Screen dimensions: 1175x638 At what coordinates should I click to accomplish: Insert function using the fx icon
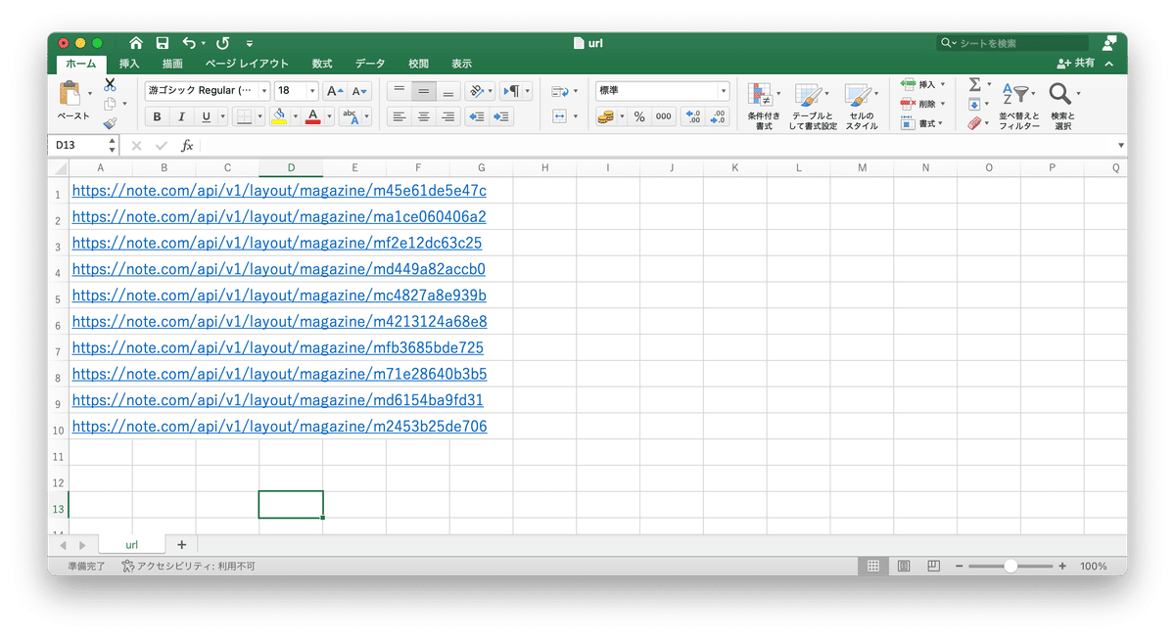click(x=187, y=145)
